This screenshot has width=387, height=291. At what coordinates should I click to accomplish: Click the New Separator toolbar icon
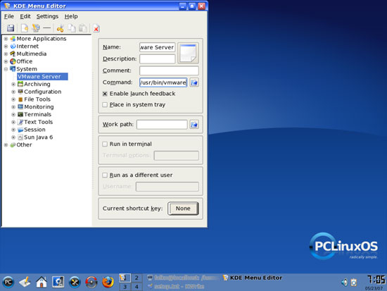46,28
